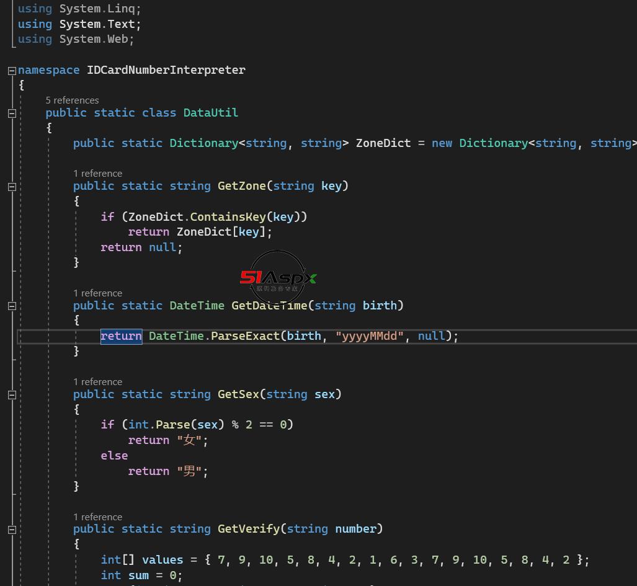Click the sum variable declaration
637x586 pixels.
point(138,575)
